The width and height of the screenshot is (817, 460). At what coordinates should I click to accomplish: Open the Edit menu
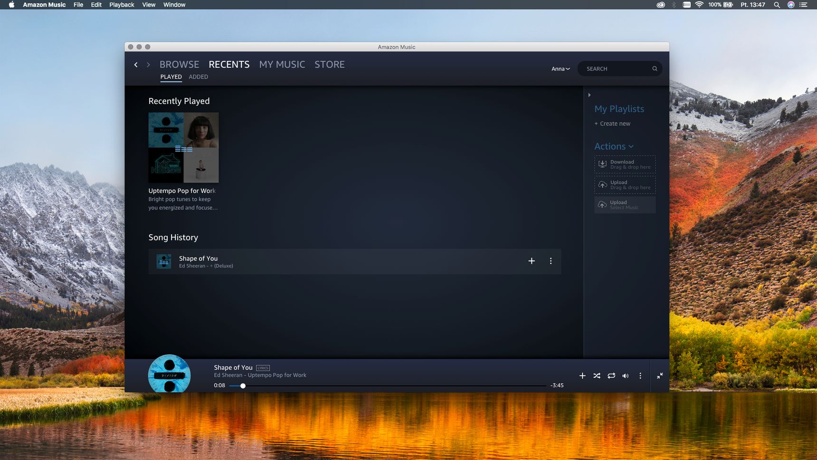click(96, 5)
